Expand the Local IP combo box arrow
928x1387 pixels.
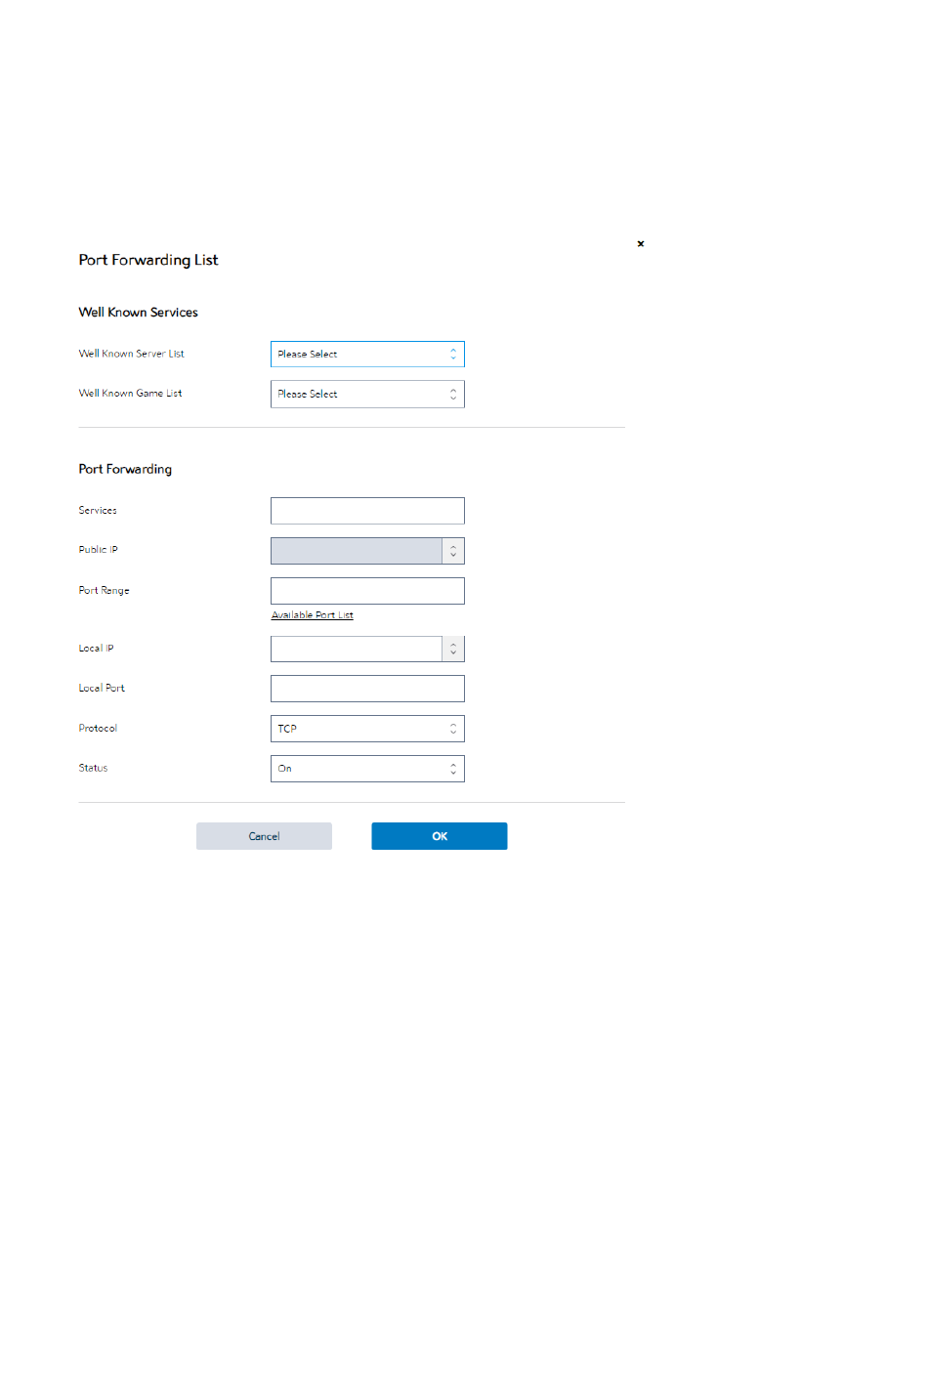click(453, 649)
